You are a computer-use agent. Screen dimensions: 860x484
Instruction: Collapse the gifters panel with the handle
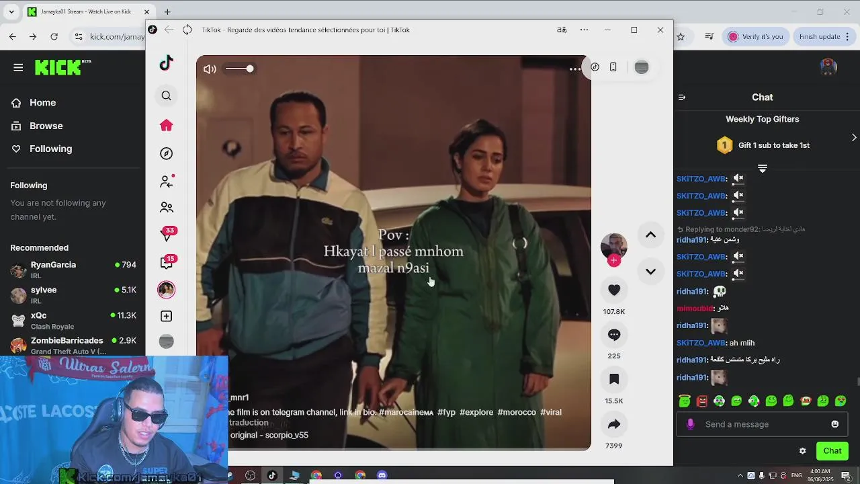763,168
